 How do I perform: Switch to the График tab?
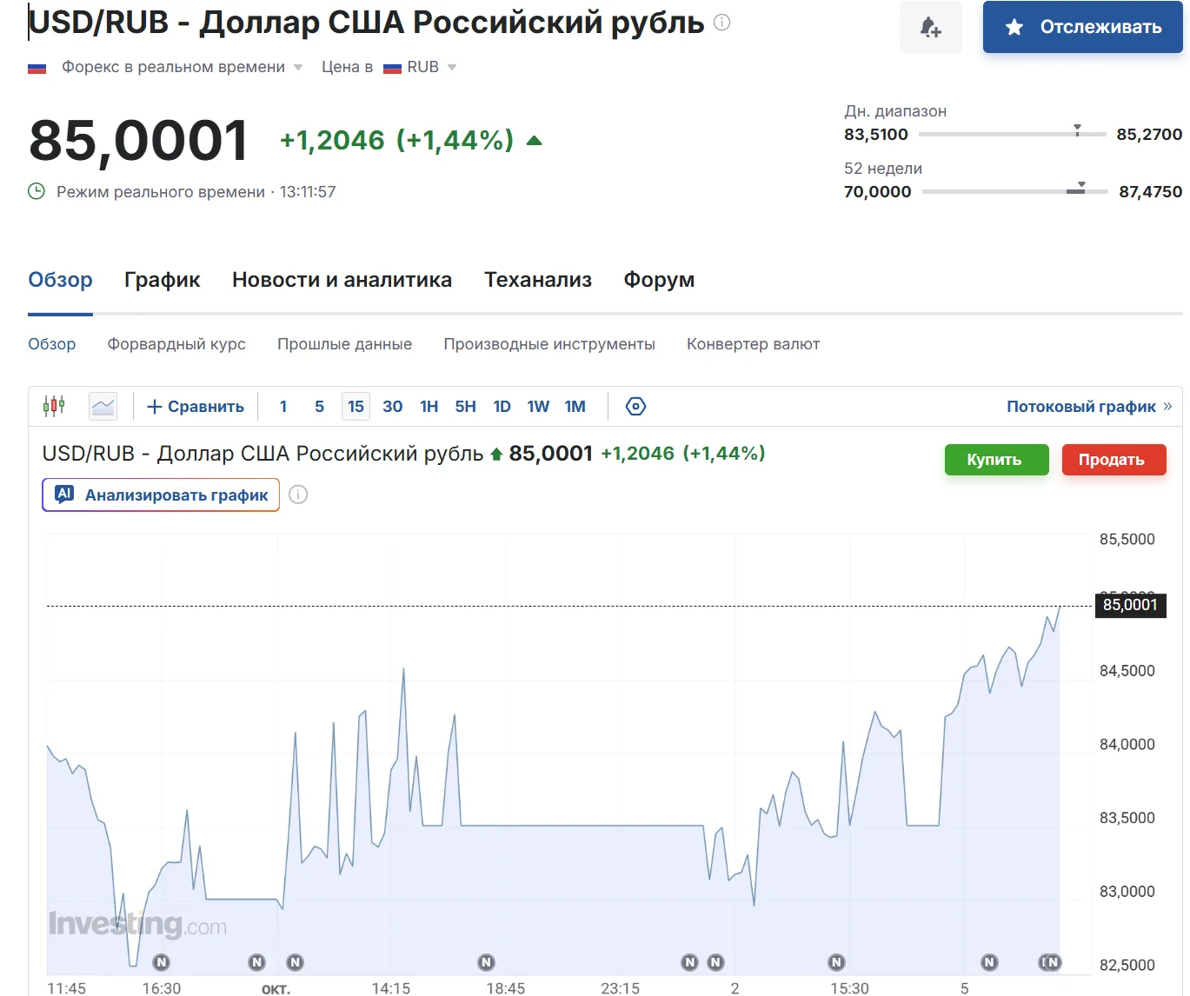point(163,280)
